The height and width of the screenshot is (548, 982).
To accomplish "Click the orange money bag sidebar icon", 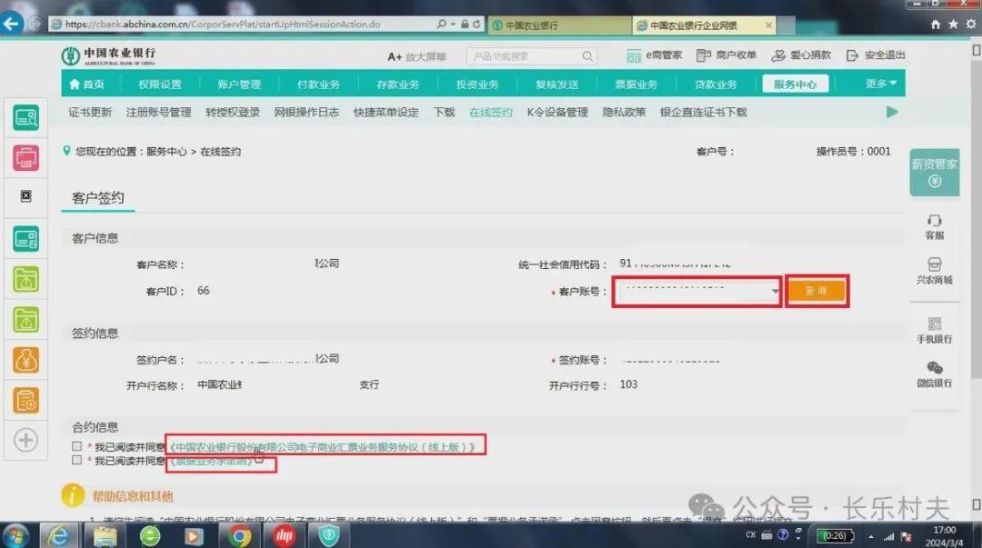I will tap(25, 360).
